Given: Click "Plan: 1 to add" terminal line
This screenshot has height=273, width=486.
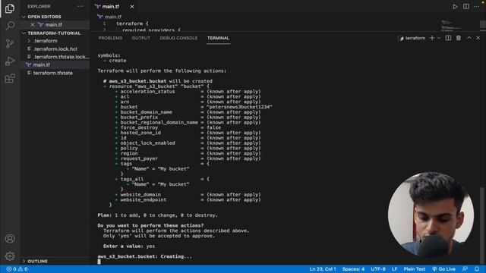Looking at the screenshot, I should pyautogui.click(x=157, y=215).
